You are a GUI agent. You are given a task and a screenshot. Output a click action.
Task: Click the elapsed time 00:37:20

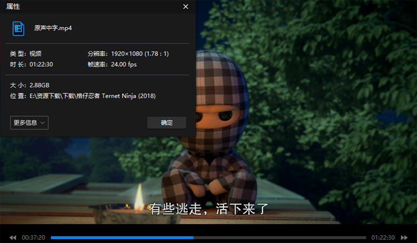point(33,237)
